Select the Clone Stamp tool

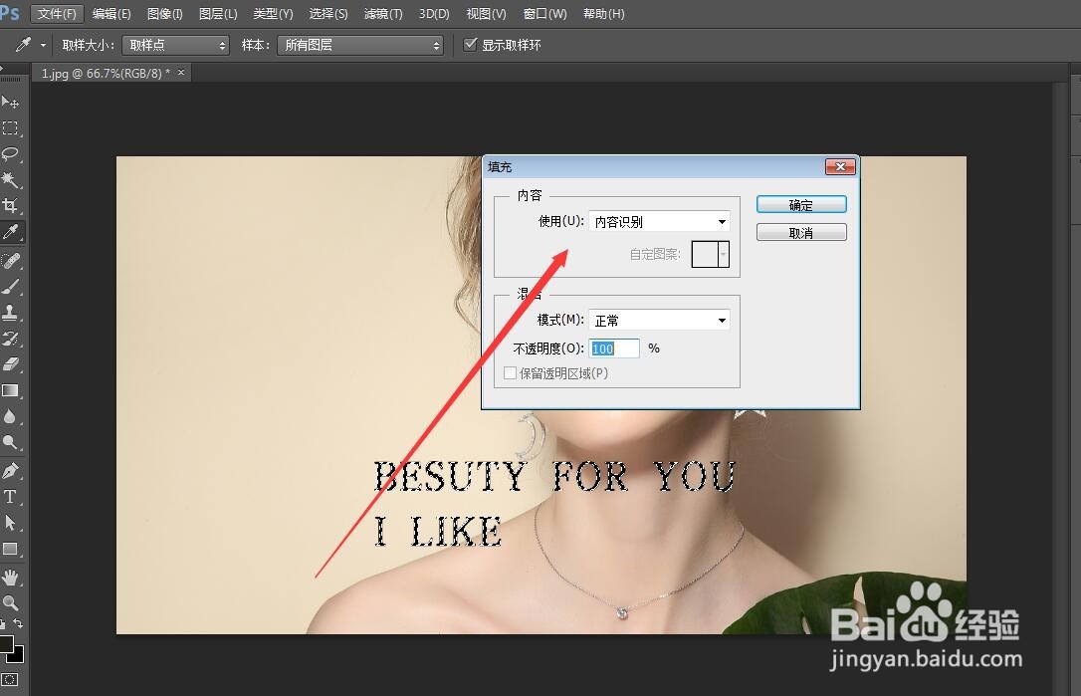(10, 313)
